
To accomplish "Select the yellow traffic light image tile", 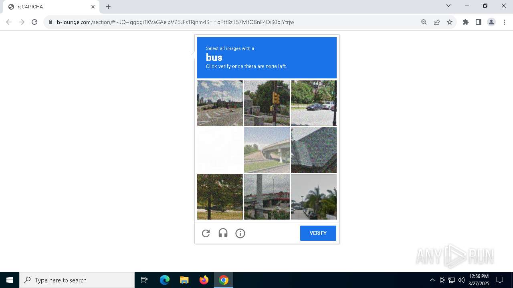I will (x=267, y=103).
